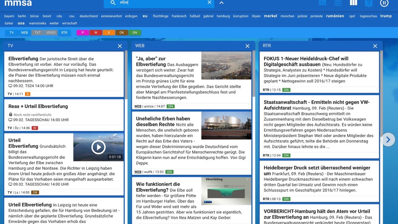The height and width of the screenshot is (224, 398).
Task: Toggle the green ON status filter
Action: [135, 32]
